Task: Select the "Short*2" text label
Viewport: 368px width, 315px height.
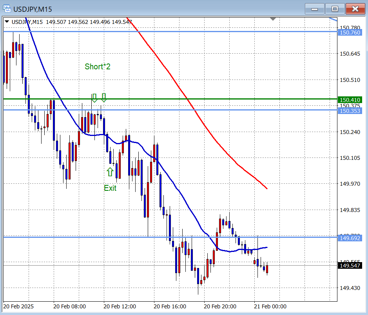Action: 98,67
